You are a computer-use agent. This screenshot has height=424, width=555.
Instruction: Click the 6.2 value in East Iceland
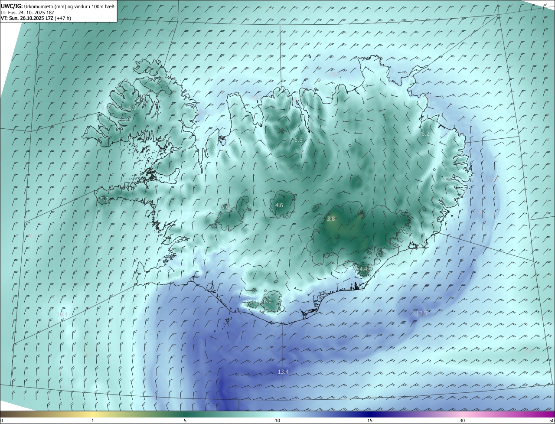(x=425, y=134)
